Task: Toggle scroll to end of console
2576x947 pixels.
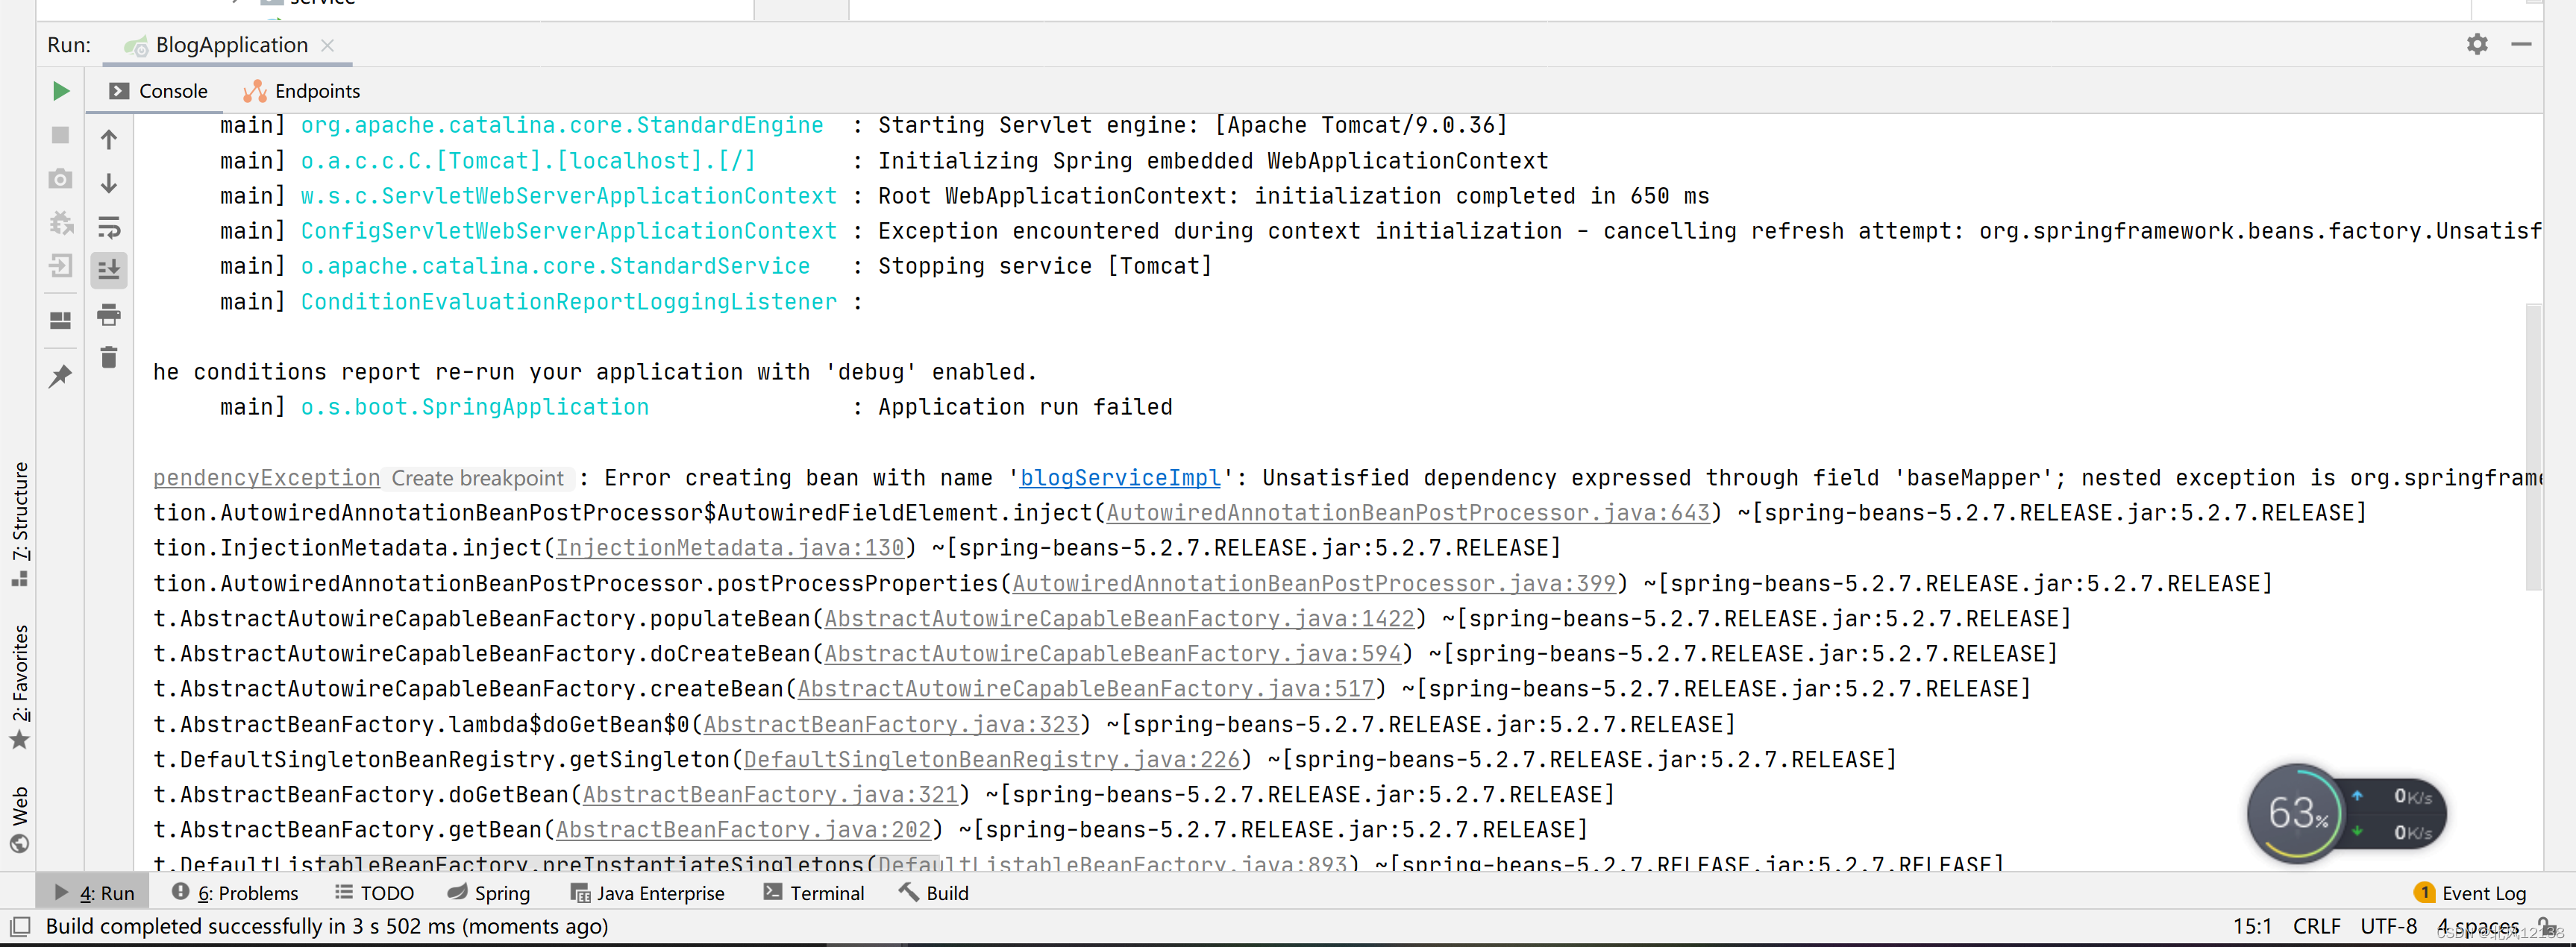Action: pos(109,269)
